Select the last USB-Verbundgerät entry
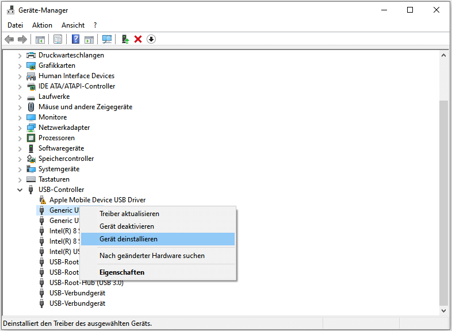The height and width of the screenshot is (331, 452). pos(77,303)
